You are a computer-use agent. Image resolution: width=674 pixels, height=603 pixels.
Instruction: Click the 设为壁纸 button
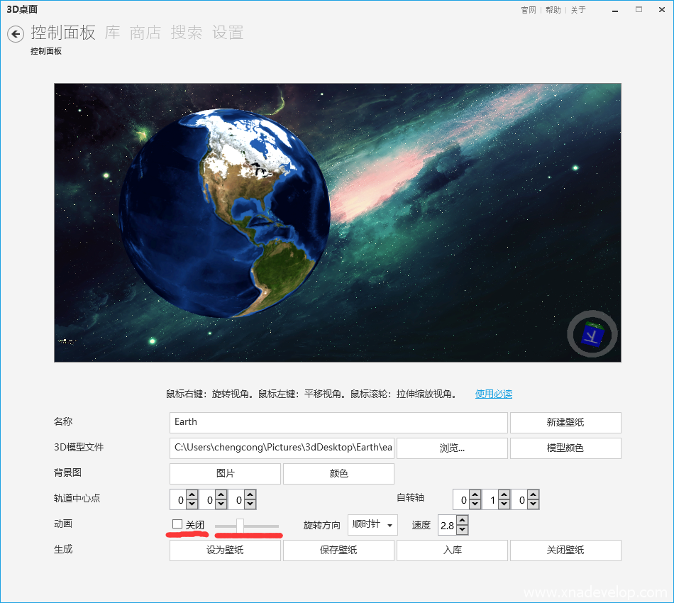coord(225,550)
